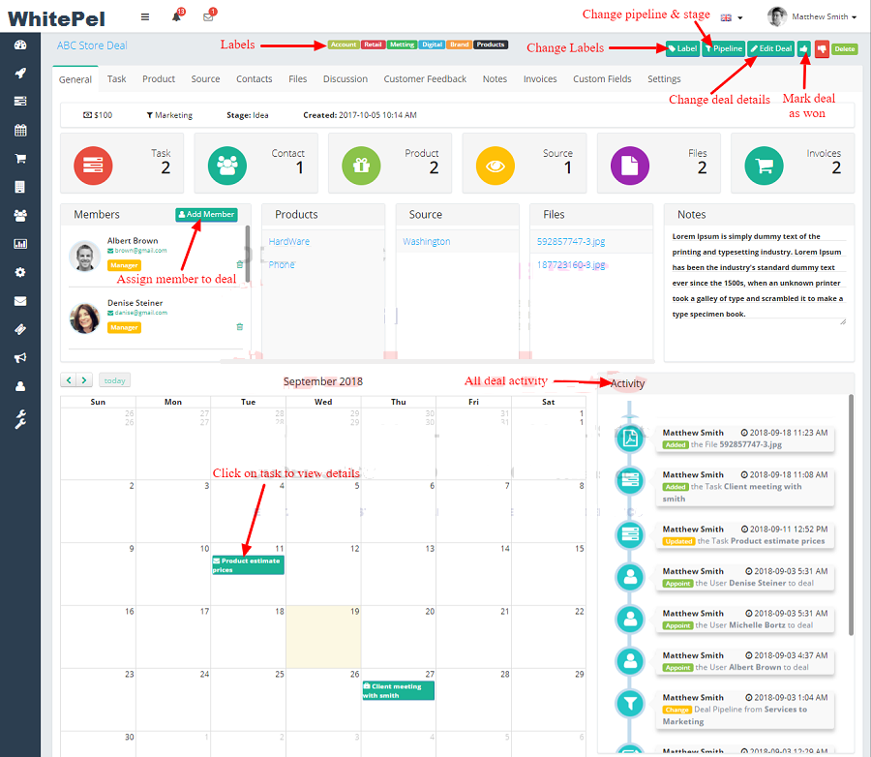Open the shopping cart icon in sidebar
This screenshot has width=871, height=757.
pos(19,158)
